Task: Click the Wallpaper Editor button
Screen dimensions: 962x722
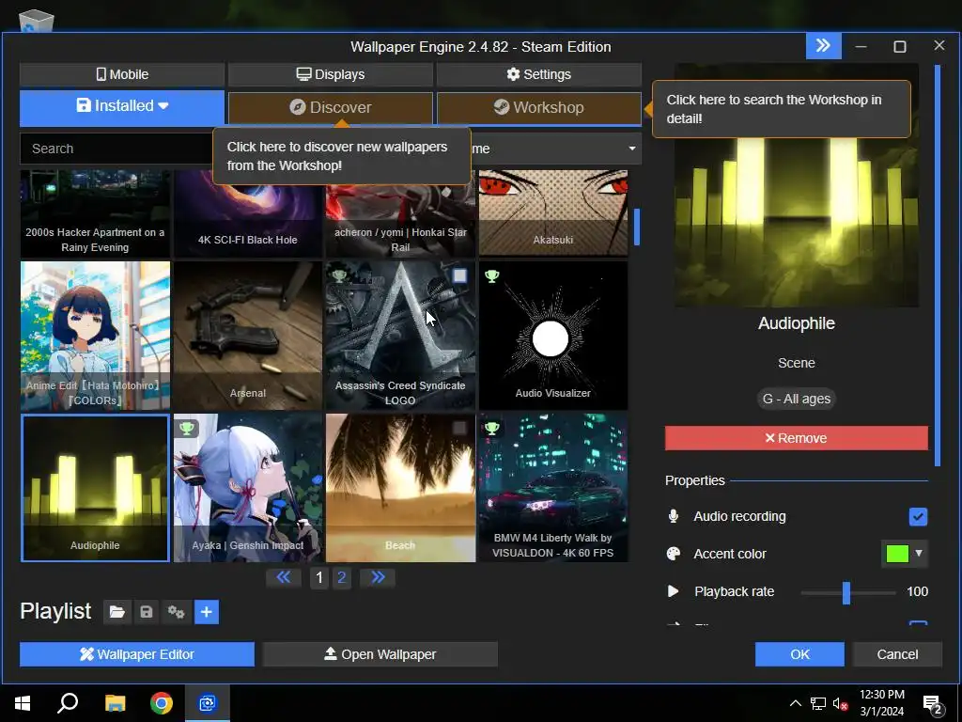Action: coord(137,654)
